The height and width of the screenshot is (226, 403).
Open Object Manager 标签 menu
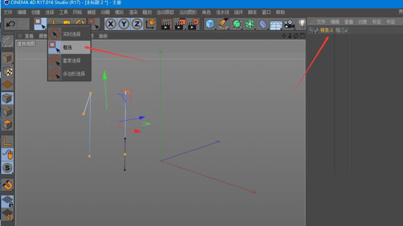point(376,22)
